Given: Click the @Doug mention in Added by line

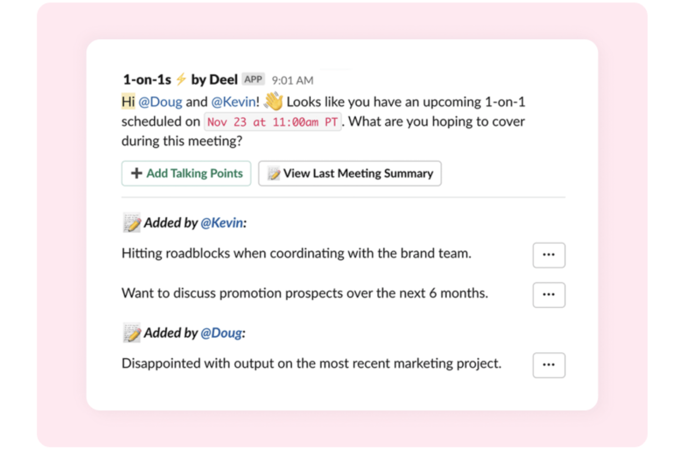Looking at the screenshot, I should pyautogui.click(x=220, y=333).
